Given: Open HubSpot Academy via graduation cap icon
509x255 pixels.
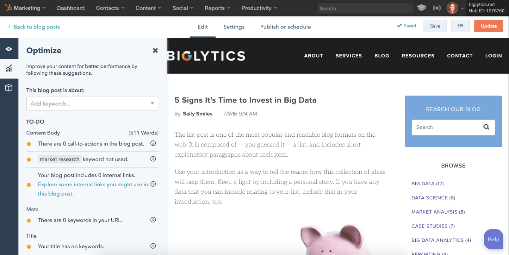Looking at the screenshot, I should point(421,8).
